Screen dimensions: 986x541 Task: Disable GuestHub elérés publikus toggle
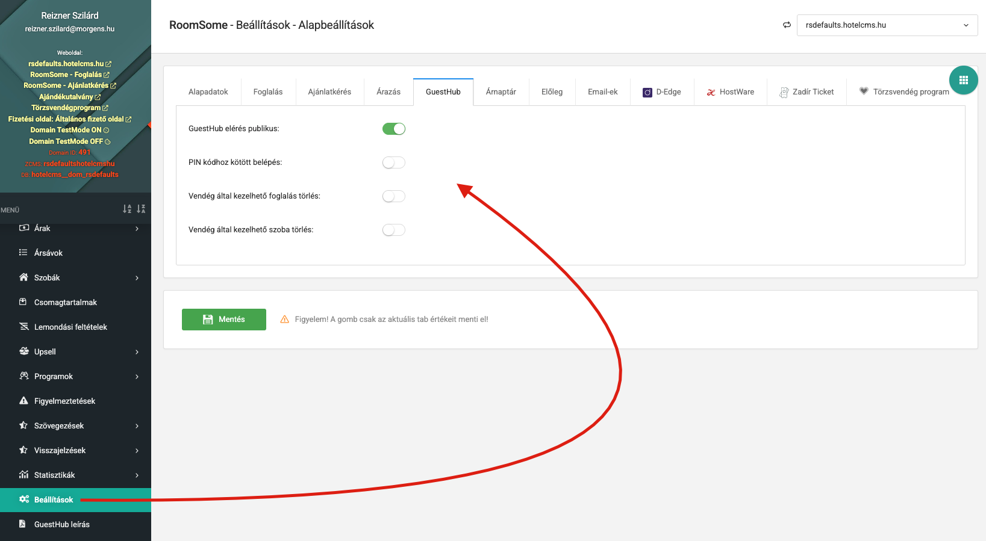click(394, 129)
